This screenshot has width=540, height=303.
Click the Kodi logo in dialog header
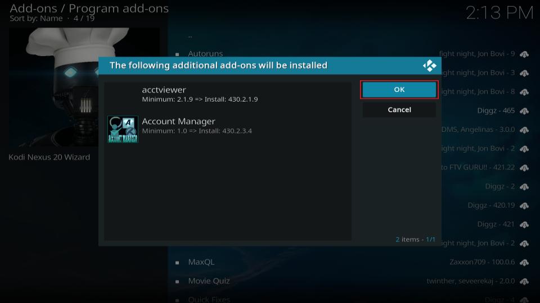click(x=429, y=66)
